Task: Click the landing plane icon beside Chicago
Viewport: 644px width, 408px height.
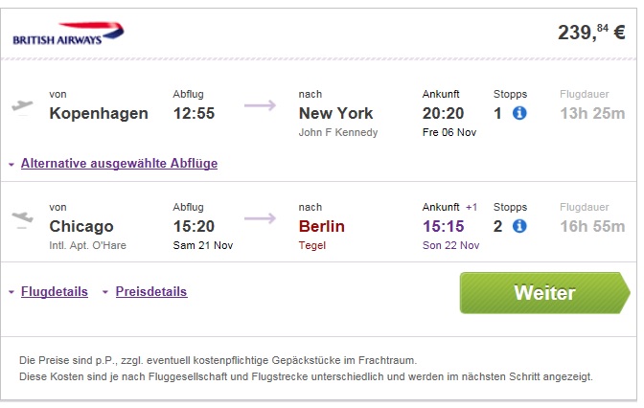Action: point(22,217)
